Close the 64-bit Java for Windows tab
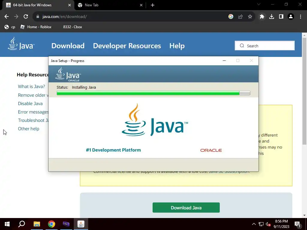The width and height of the screenshot is (307, 230). 70,5
